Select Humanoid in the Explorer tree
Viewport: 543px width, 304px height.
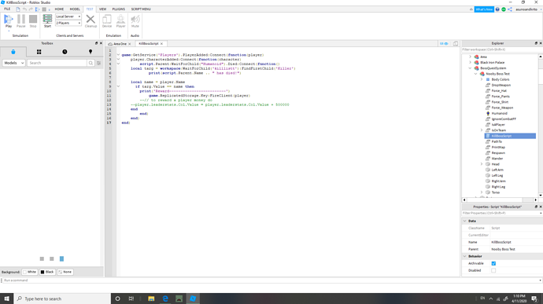[499, 113]
